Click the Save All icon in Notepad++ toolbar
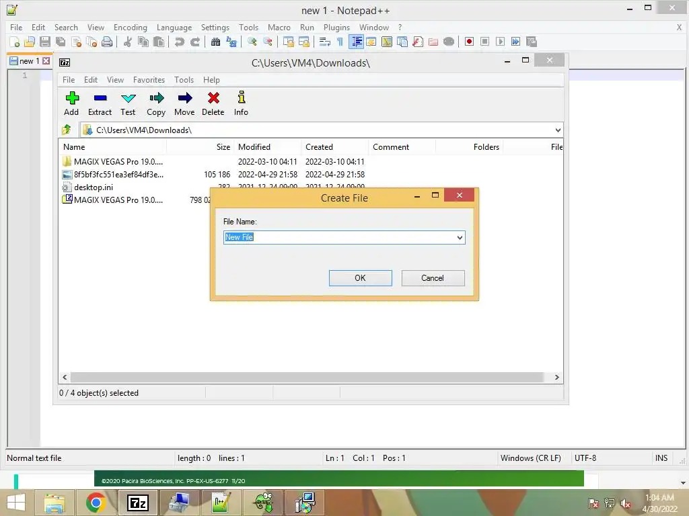 (x=61, y=42)
